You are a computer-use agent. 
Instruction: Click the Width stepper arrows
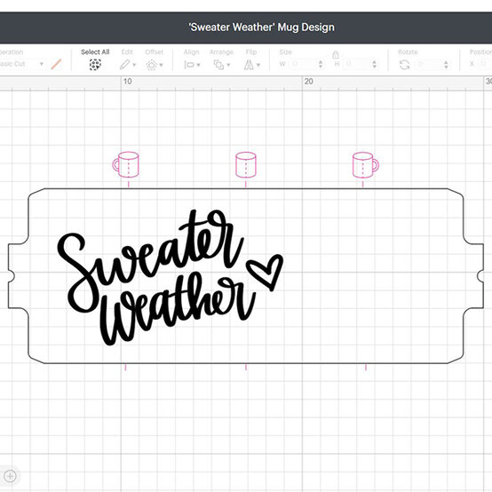[x=321, y=64]
